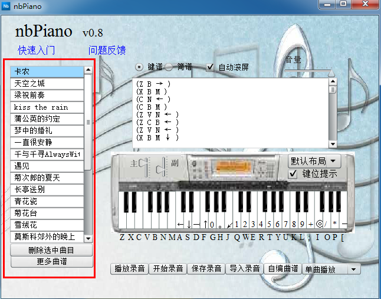Image resolution: width=381 pixels, height=299 pixels.
Task: Click the 保存录音 save recording button
Action: (206, 269)
